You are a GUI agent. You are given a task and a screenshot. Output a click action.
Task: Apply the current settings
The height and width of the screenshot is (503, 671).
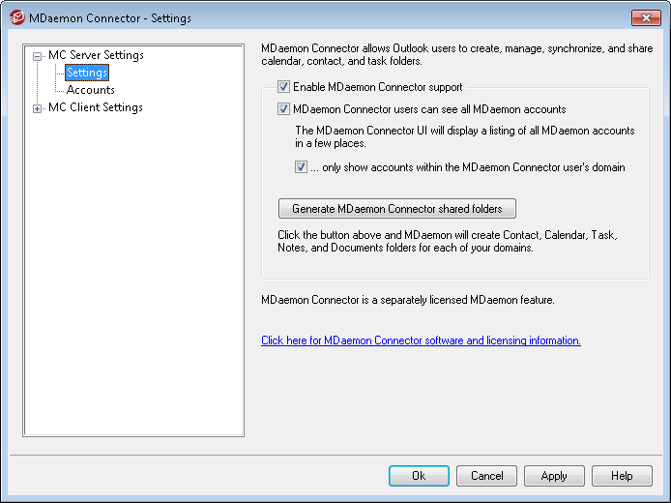[554, 476]
